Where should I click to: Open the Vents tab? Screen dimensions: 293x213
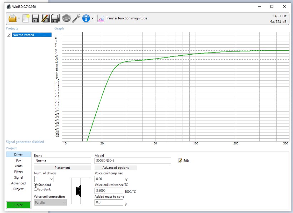click(x=19, y=166)
